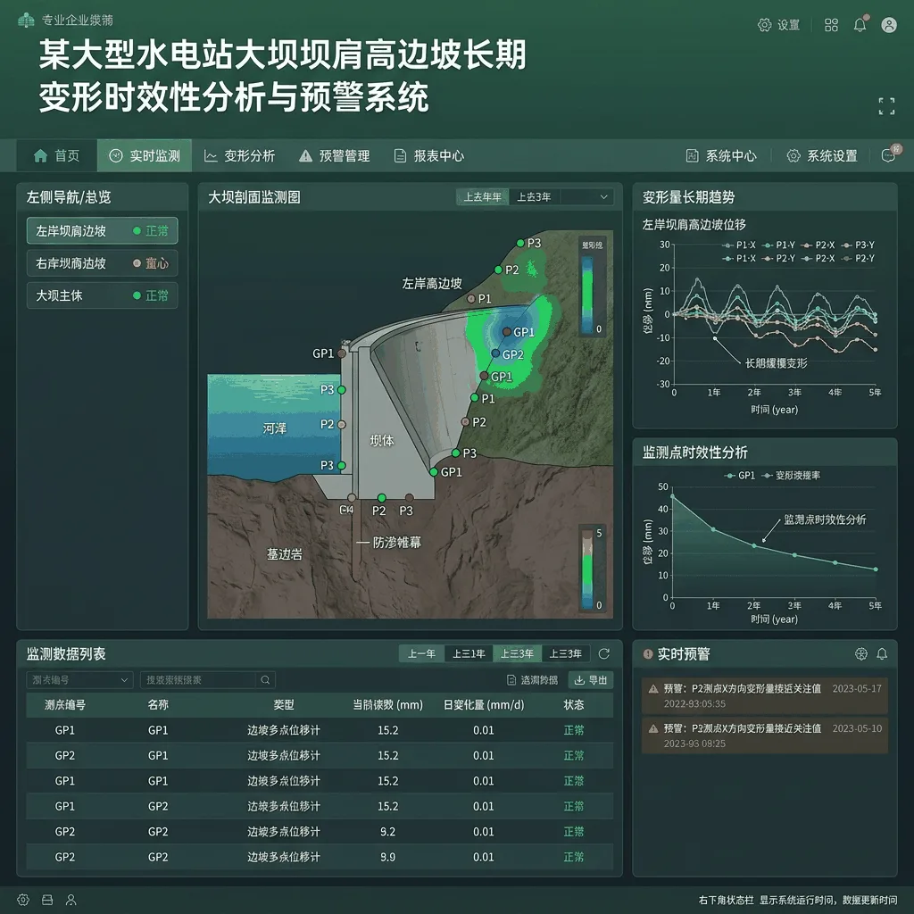Viewport: 914px width, 914px height.
Task: Select 上一年 data list range
Action: [421, 654]
